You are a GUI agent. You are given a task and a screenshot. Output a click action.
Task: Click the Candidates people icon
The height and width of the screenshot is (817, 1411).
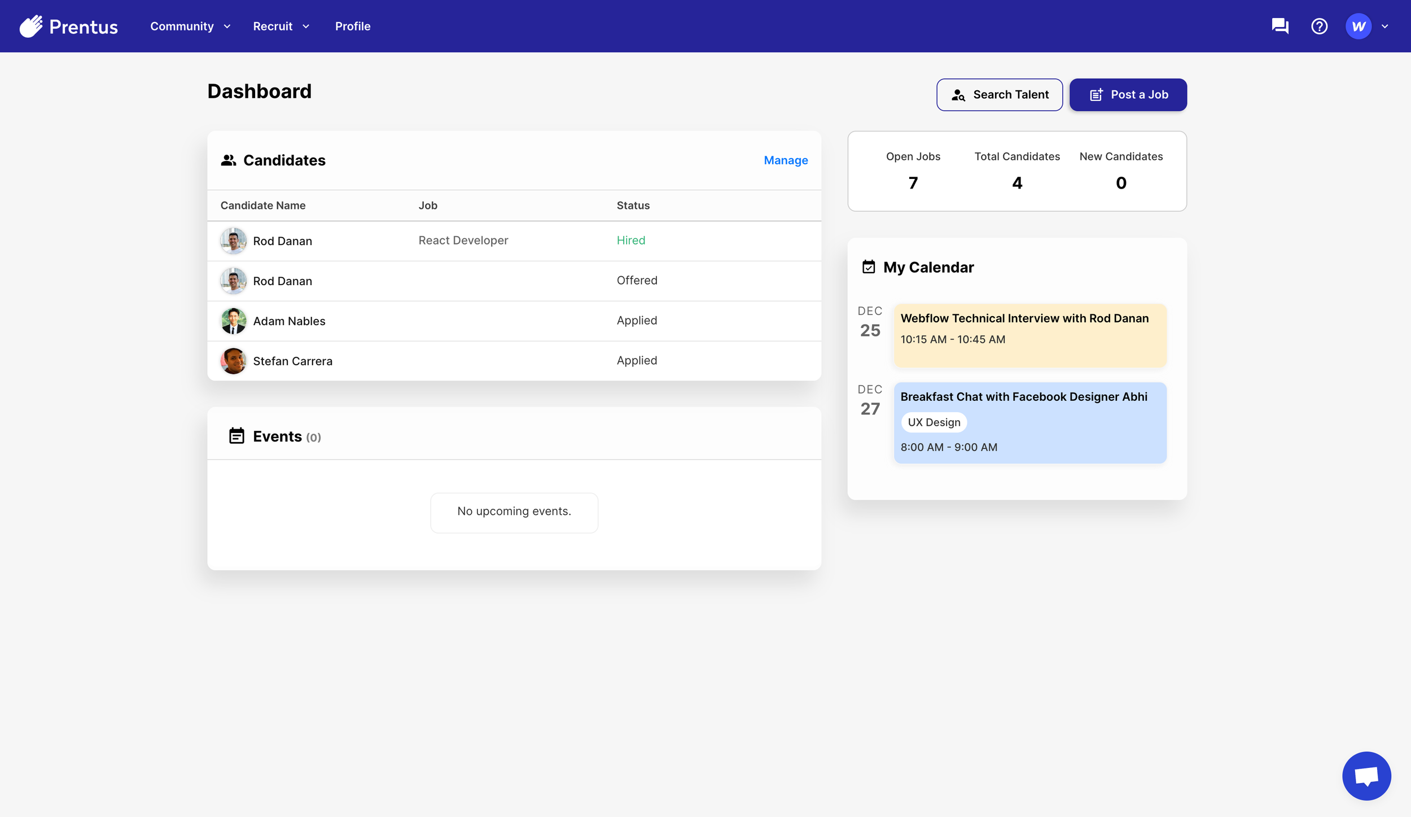click(x=228, y=160)
